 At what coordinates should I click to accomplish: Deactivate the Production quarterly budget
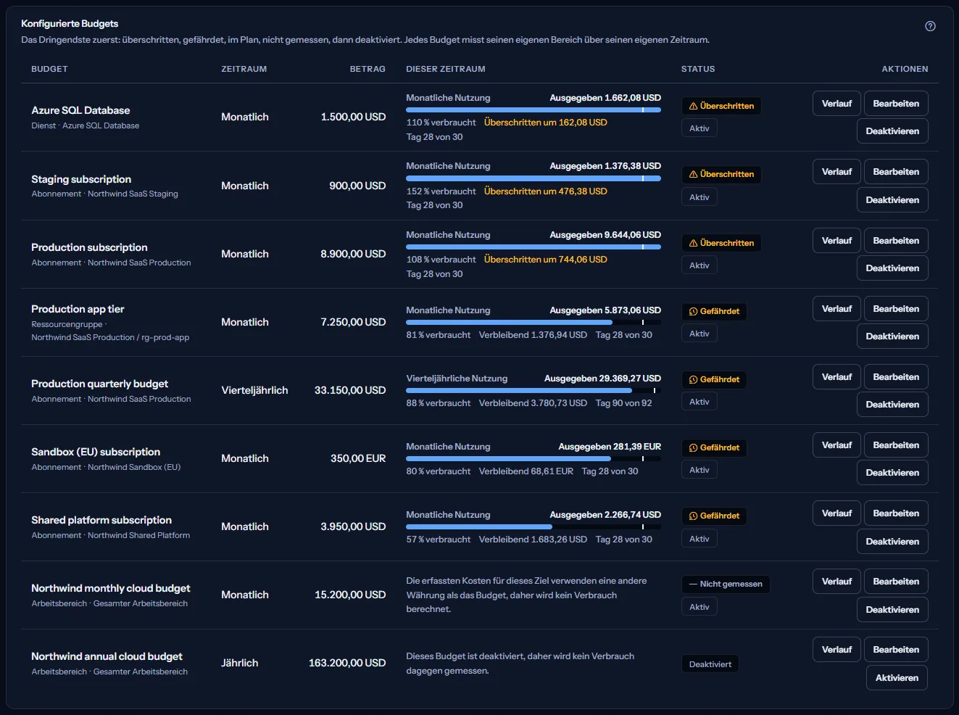click(892, 405)
